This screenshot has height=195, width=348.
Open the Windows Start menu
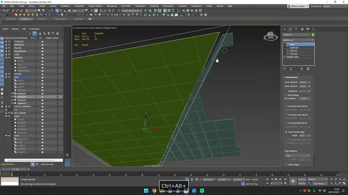click(x=146, y=191)
